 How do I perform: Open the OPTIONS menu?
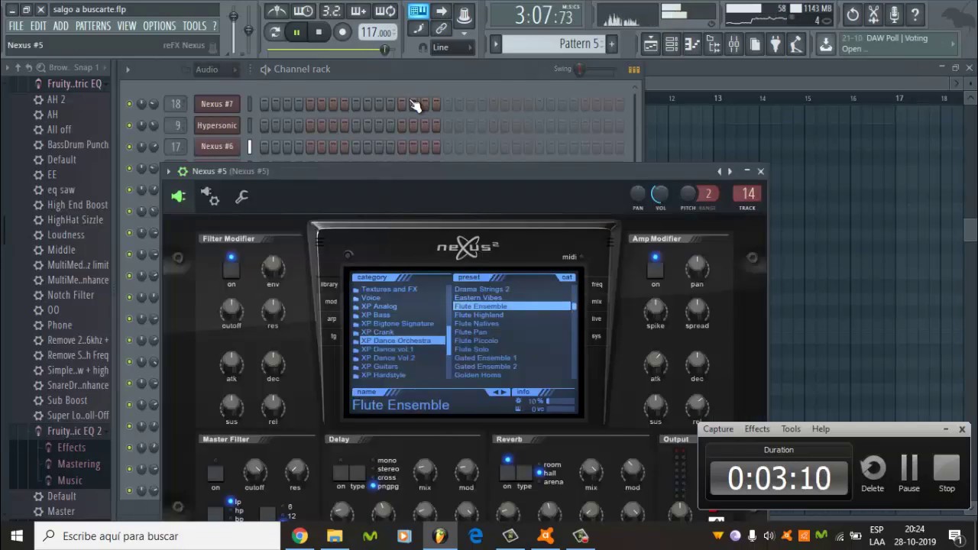click(159, 26)
